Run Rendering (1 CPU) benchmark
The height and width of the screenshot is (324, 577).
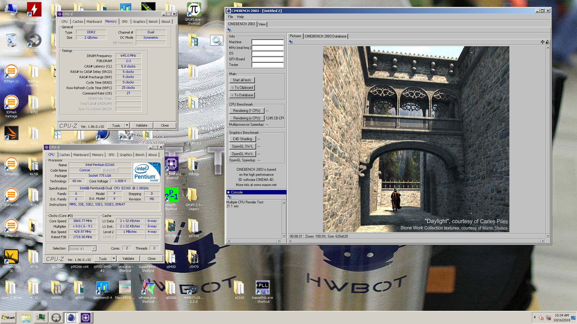tap(247, 111)
